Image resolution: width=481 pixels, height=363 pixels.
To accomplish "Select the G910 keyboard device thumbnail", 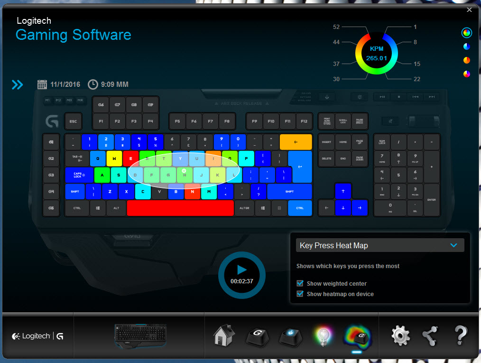I will [x=140, y=336].
